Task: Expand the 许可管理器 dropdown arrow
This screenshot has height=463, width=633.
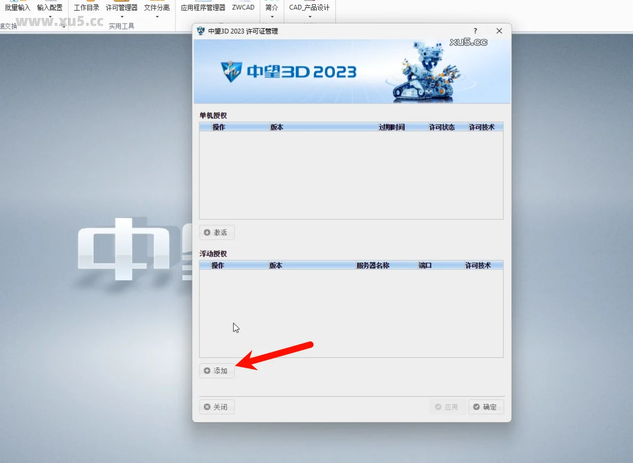Action: (x=122, y=17)
